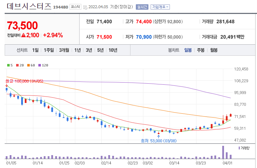
Task: Click the 상한가 92,800 upper limit text
Action: (x=168, y=21)
